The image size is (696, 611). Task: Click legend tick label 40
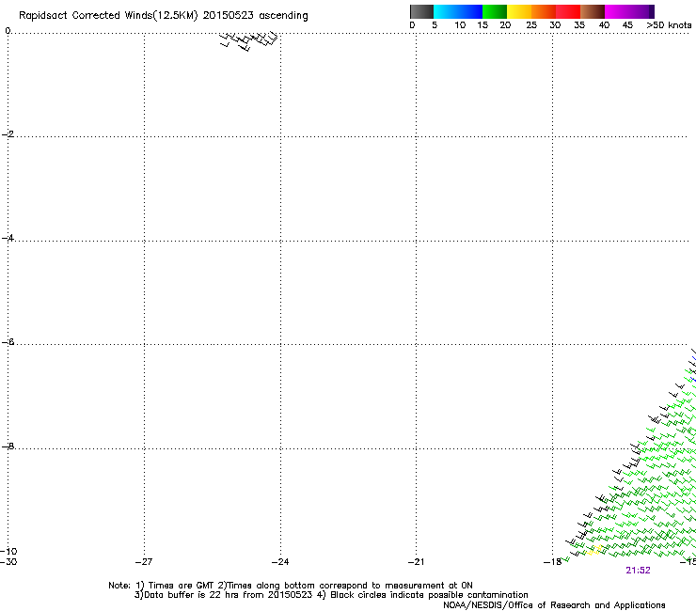pos(604,25)
